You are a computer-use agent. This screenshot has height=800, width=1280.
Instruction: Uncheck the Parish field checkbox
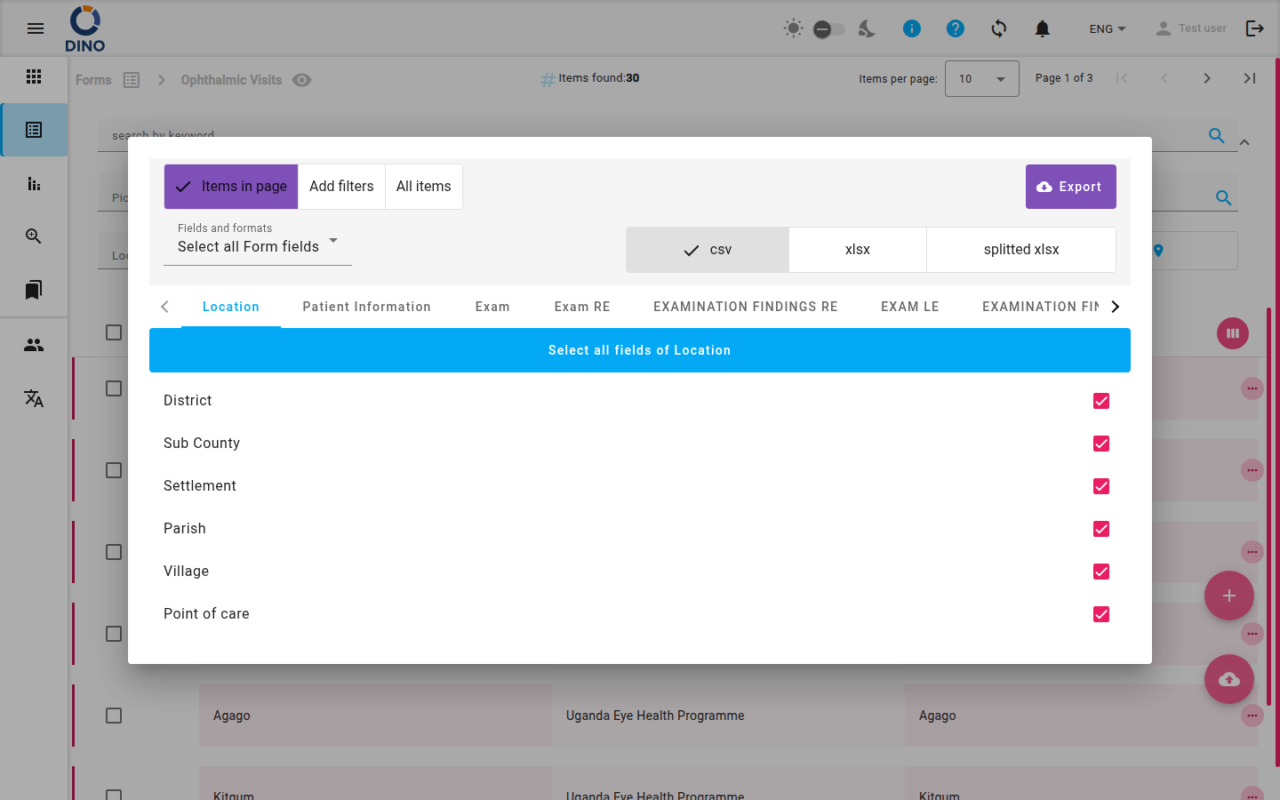click(x=1101, y=529)
